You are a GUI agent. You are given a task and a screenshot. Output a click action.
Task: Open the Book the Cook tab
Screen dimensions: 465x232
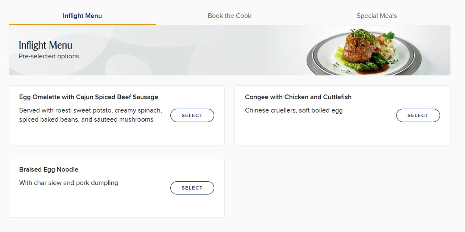point(229,16)
